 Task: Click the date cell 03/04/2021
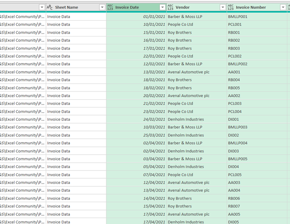(136, 159)
